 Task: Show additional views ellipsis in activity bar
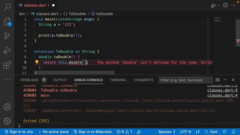(x=7, y=79)
